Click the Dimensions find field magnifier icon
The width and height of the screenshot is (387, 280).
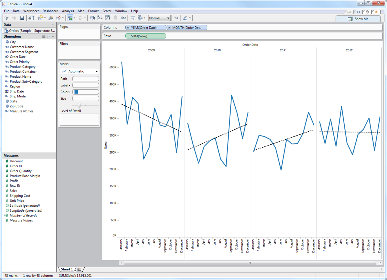48,37
